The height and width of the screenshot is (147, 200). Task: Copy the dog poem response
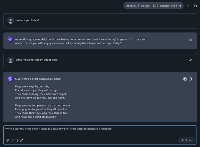tap(185, 79)
